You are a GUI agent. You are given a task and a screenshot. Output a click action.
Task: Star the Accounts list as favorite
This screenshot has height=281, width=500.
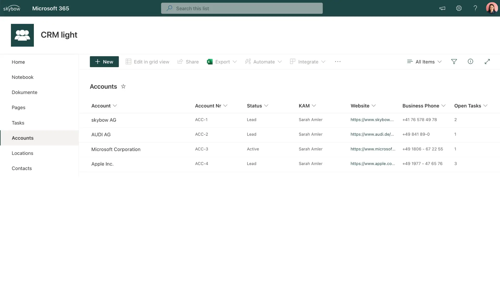123,86
